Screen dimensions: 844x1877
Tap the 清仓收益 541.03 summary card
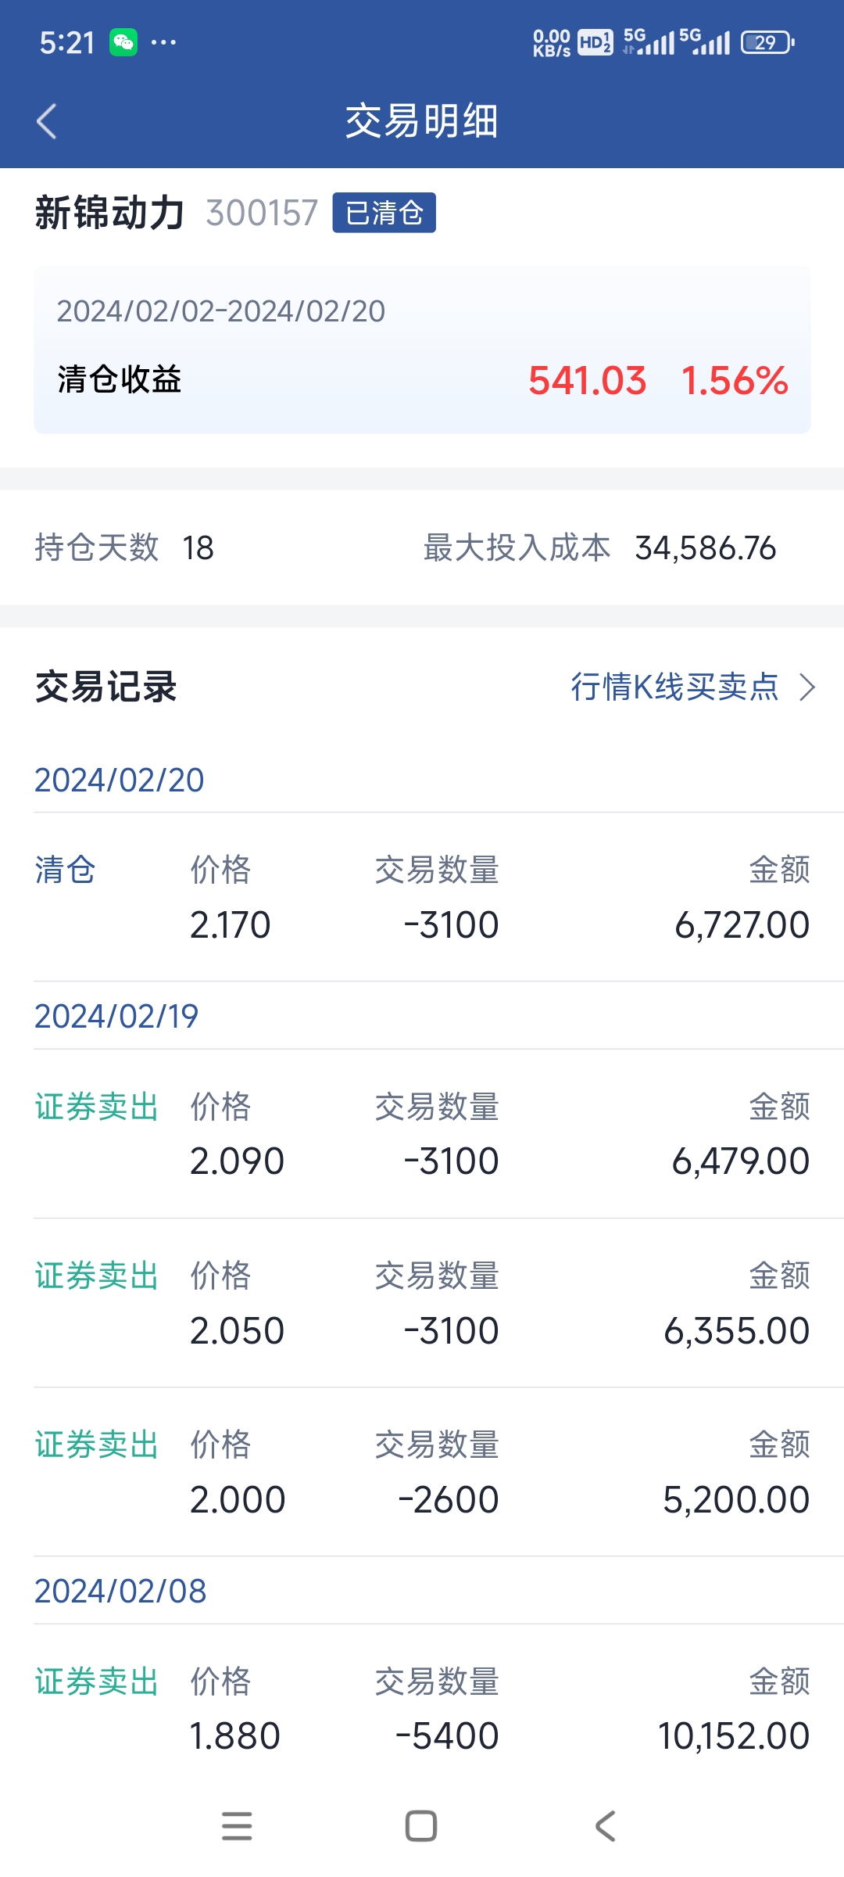click(x=422, y=350)
